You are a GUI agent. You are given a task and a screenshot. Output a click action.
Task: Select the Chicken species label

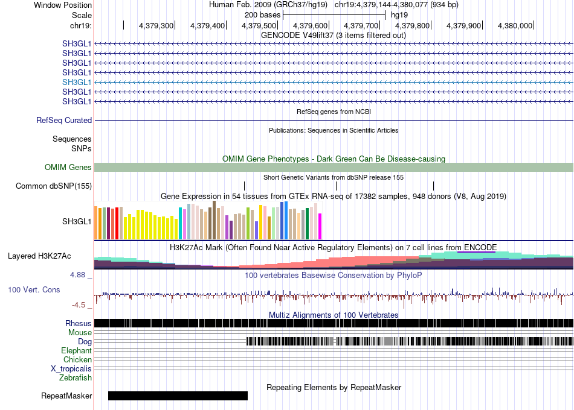77,359
